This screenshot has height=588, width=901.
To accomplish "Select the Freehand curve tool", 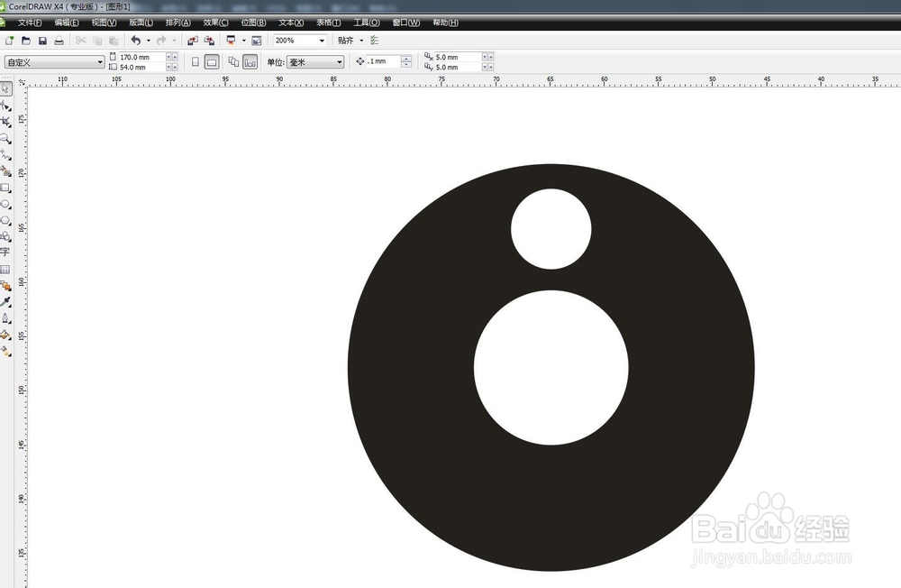I will click(5, 155).
